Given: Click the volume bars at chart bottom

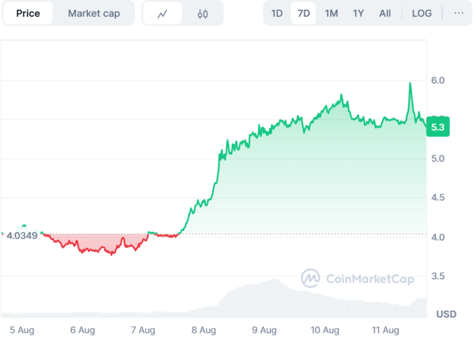Looking at the screenshot, I should 257,300.
